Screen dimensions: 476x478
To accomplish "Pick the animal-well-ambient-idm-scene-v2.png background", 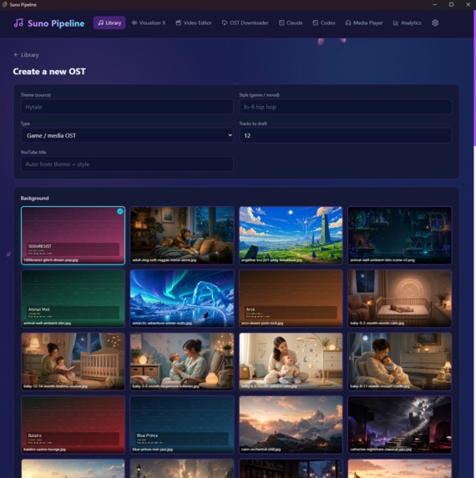I will coord(400,235).
